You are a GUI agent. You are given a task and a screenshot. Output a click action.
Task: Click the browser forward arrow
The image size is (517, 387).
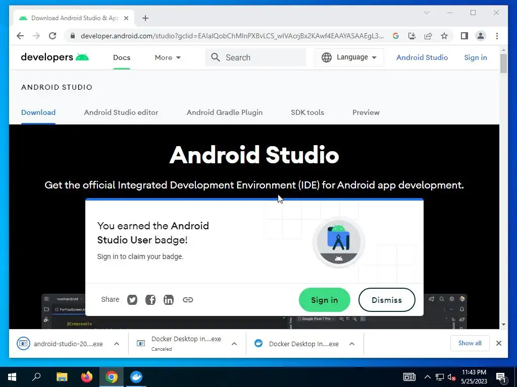point(36,36)
